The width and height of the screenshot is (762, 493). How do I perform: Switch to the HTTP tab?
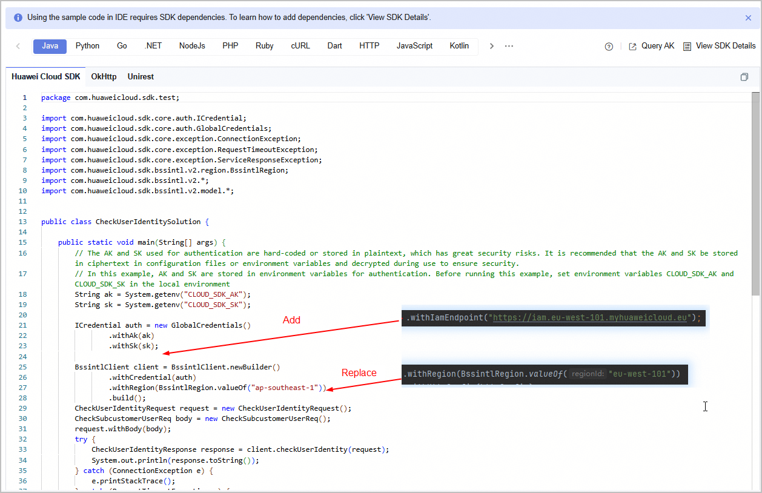369,46
